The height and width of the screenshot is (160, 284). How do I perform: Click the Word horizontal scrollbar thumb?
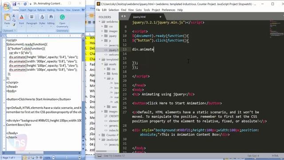[x=29, y=153]
